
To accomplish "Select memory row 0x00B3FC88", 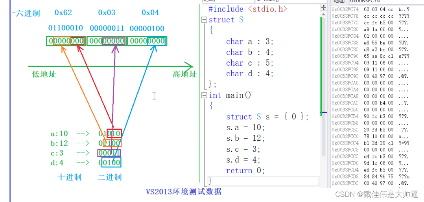I will pos(371,43).
